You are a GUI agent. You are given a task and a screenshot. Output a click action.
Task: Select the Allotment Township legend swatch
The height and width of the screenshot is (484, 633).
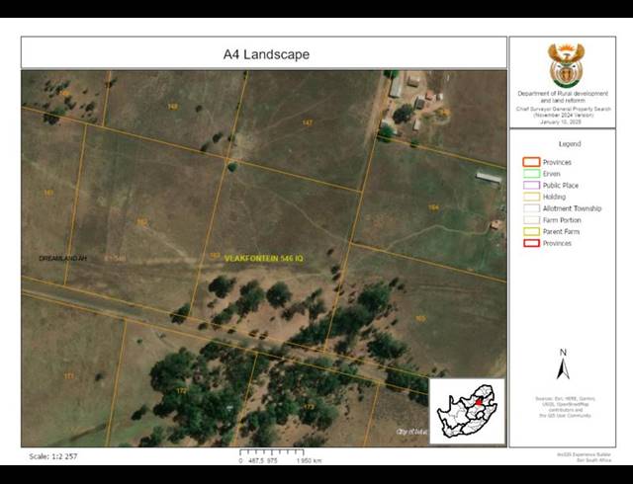531,208
